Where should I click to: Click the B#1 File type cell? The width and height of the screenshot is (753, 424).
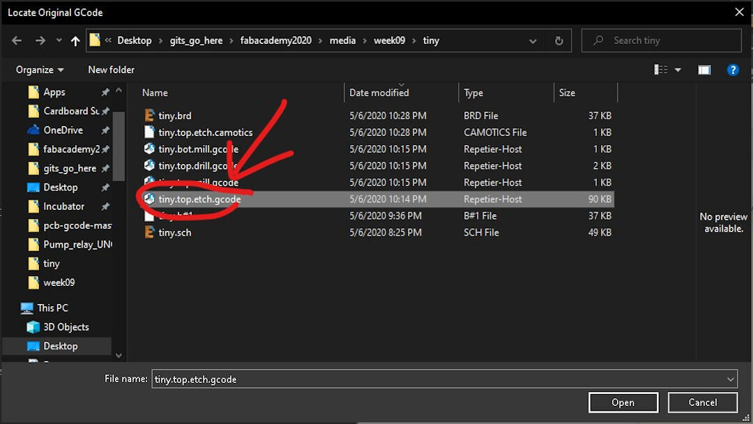pos(480,215)
